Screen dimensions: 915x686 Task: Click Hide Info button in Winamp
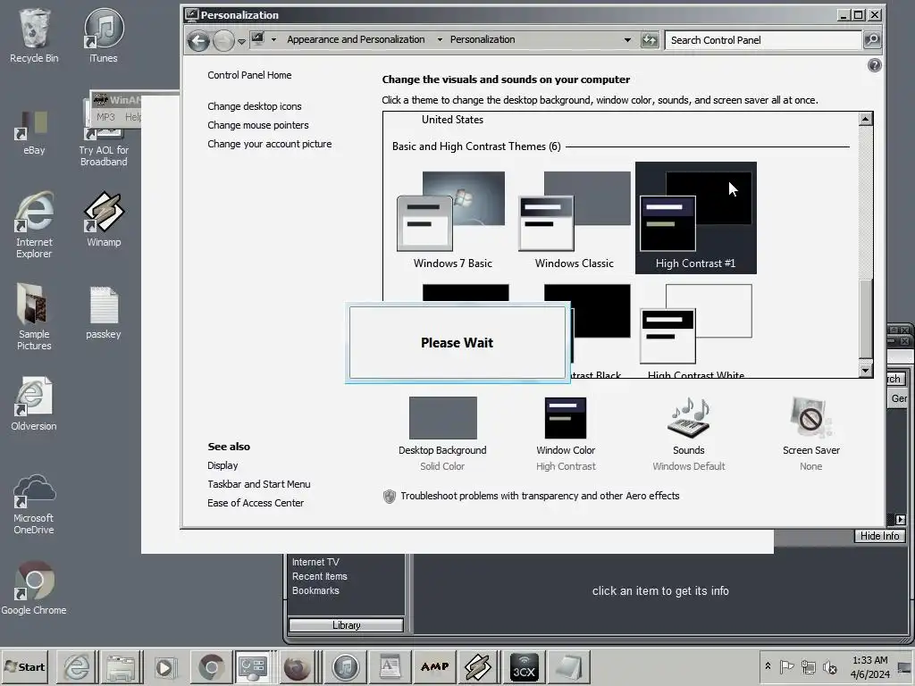coord(879,536)
